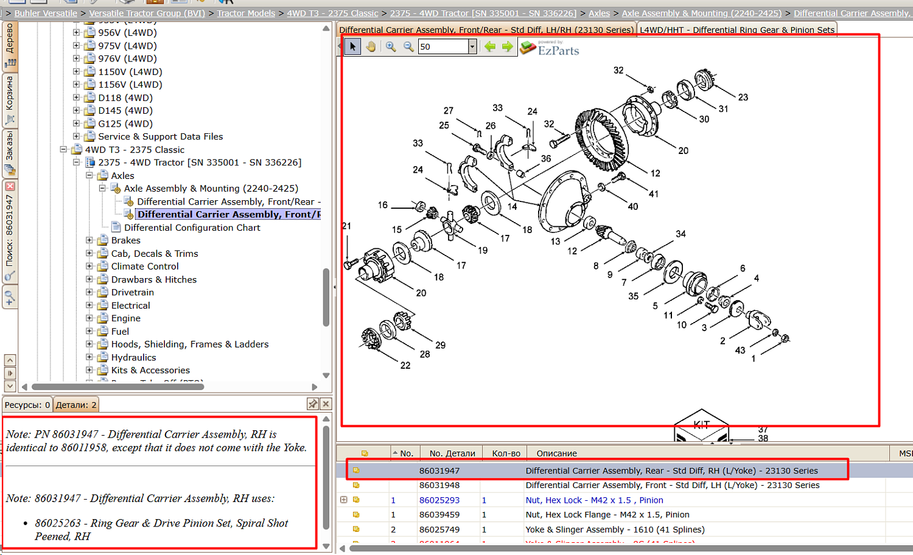913x555 pixels.
Task: Expand the Hydraulics tree node
Action: click(89, 357)
